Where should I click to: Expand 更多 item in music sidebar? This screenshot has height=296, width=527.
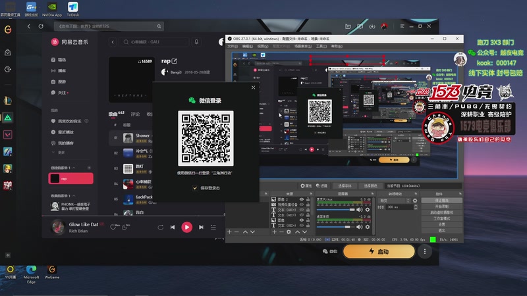(58, 153)
